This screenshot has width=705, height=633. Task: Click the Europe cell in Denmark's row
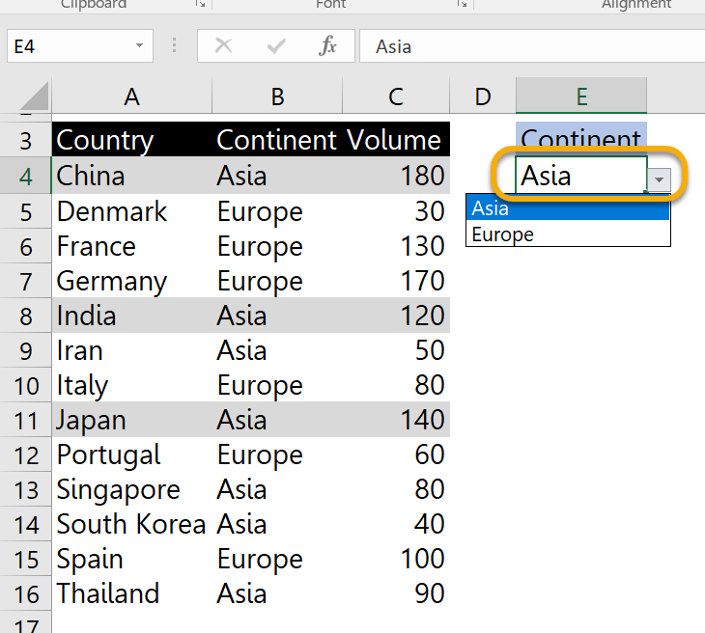coord(277,211)
